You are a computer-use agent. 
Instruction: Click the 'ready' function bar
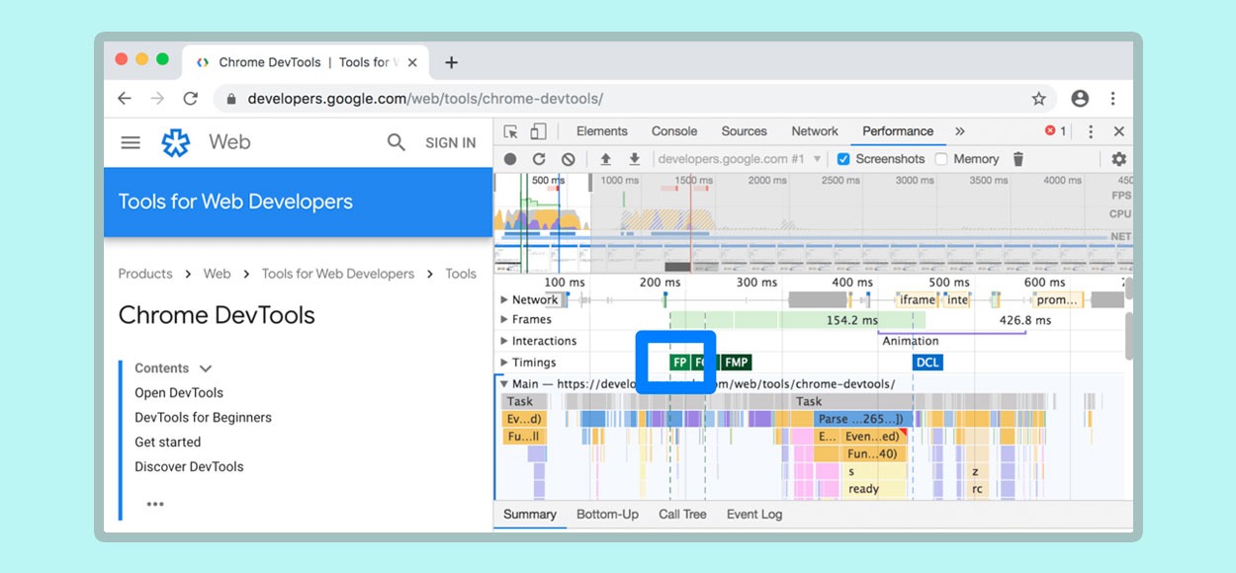pos(875,489)
